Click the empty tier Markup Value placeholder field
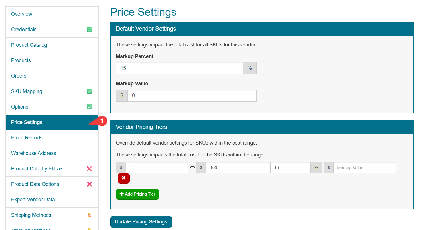 364,168
